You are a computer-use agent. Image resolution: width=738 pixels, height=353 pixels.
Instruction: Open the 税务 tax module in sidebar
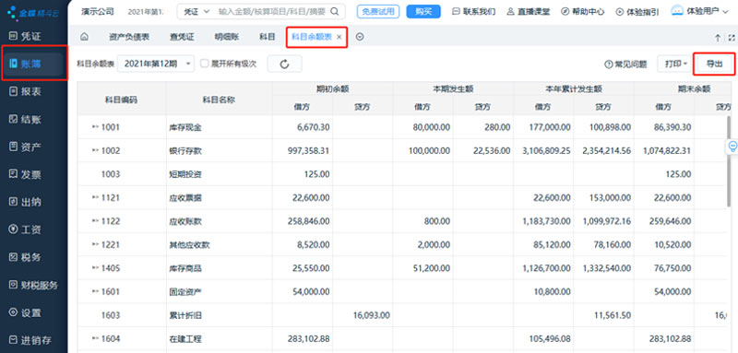pos(26,257)
